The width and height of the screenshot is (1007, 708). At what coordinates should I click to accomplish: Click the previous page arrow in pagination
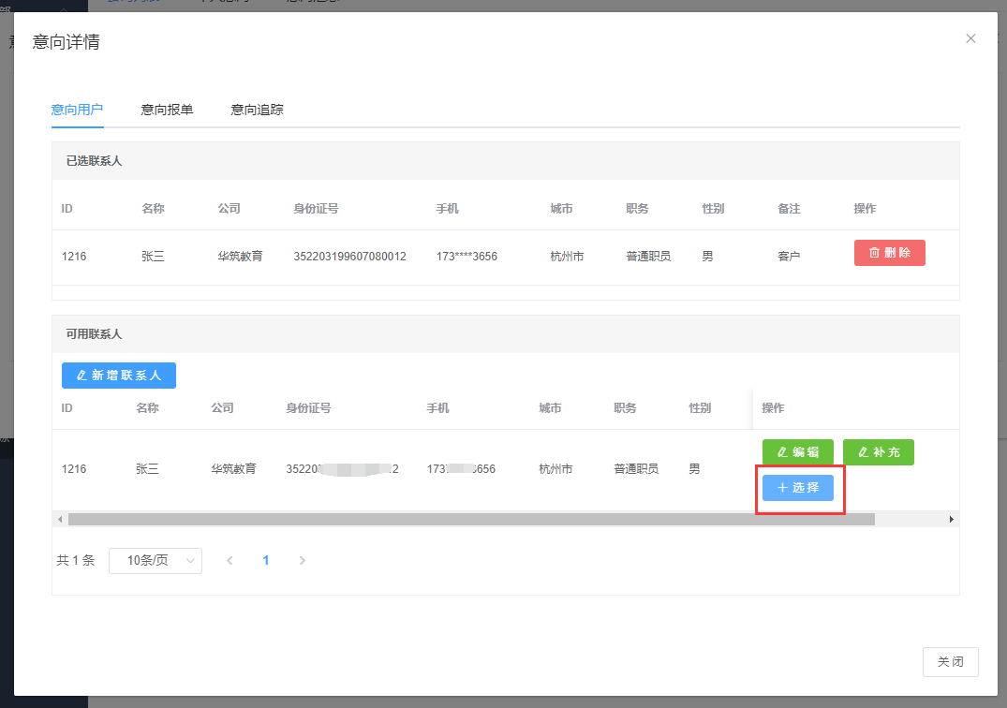click(x=230, y=560)
